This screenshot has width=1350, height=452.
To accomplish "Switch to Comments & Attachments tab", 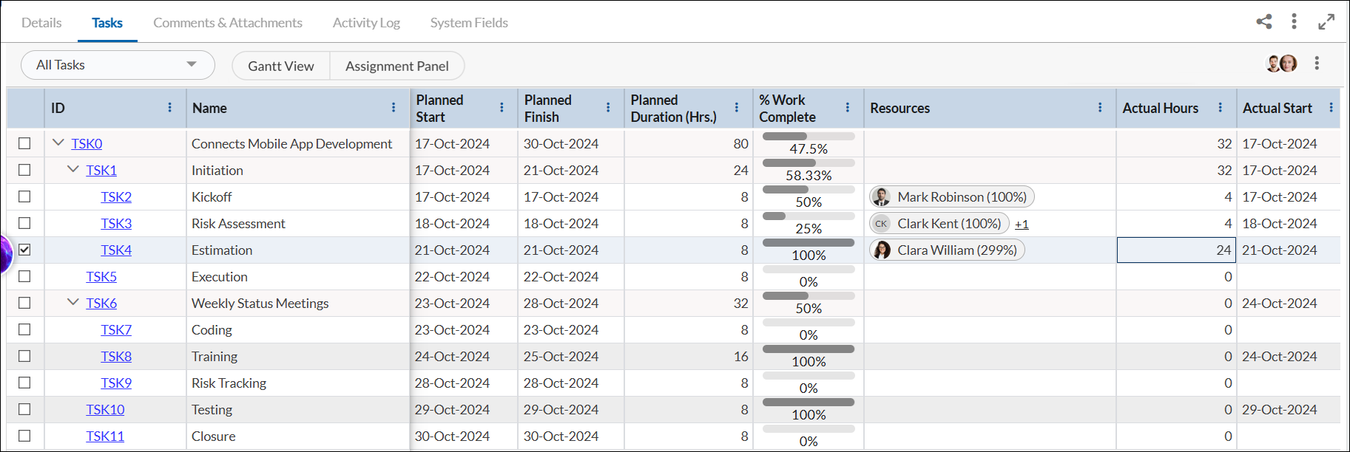I will pos(228,23).
